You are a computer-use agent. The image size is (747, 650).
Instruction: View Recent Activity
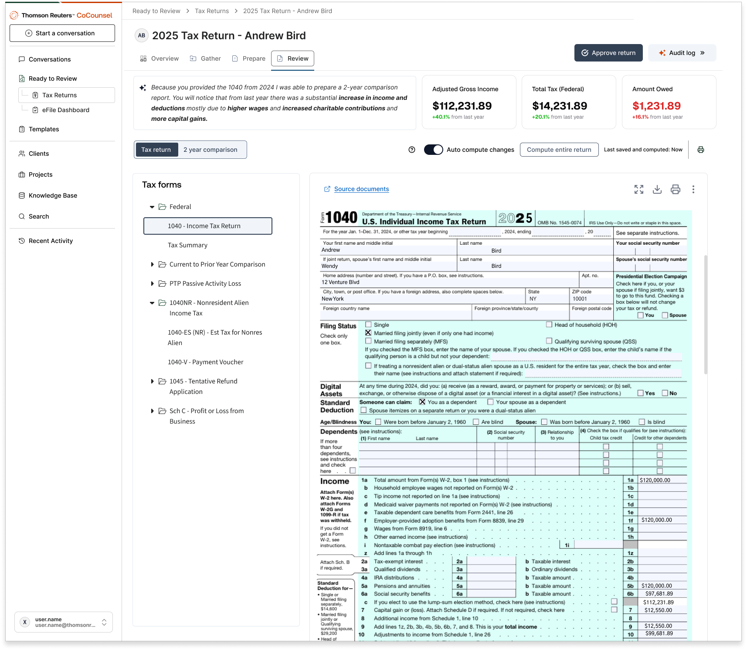pyautogui.click(x=50, y=240)
